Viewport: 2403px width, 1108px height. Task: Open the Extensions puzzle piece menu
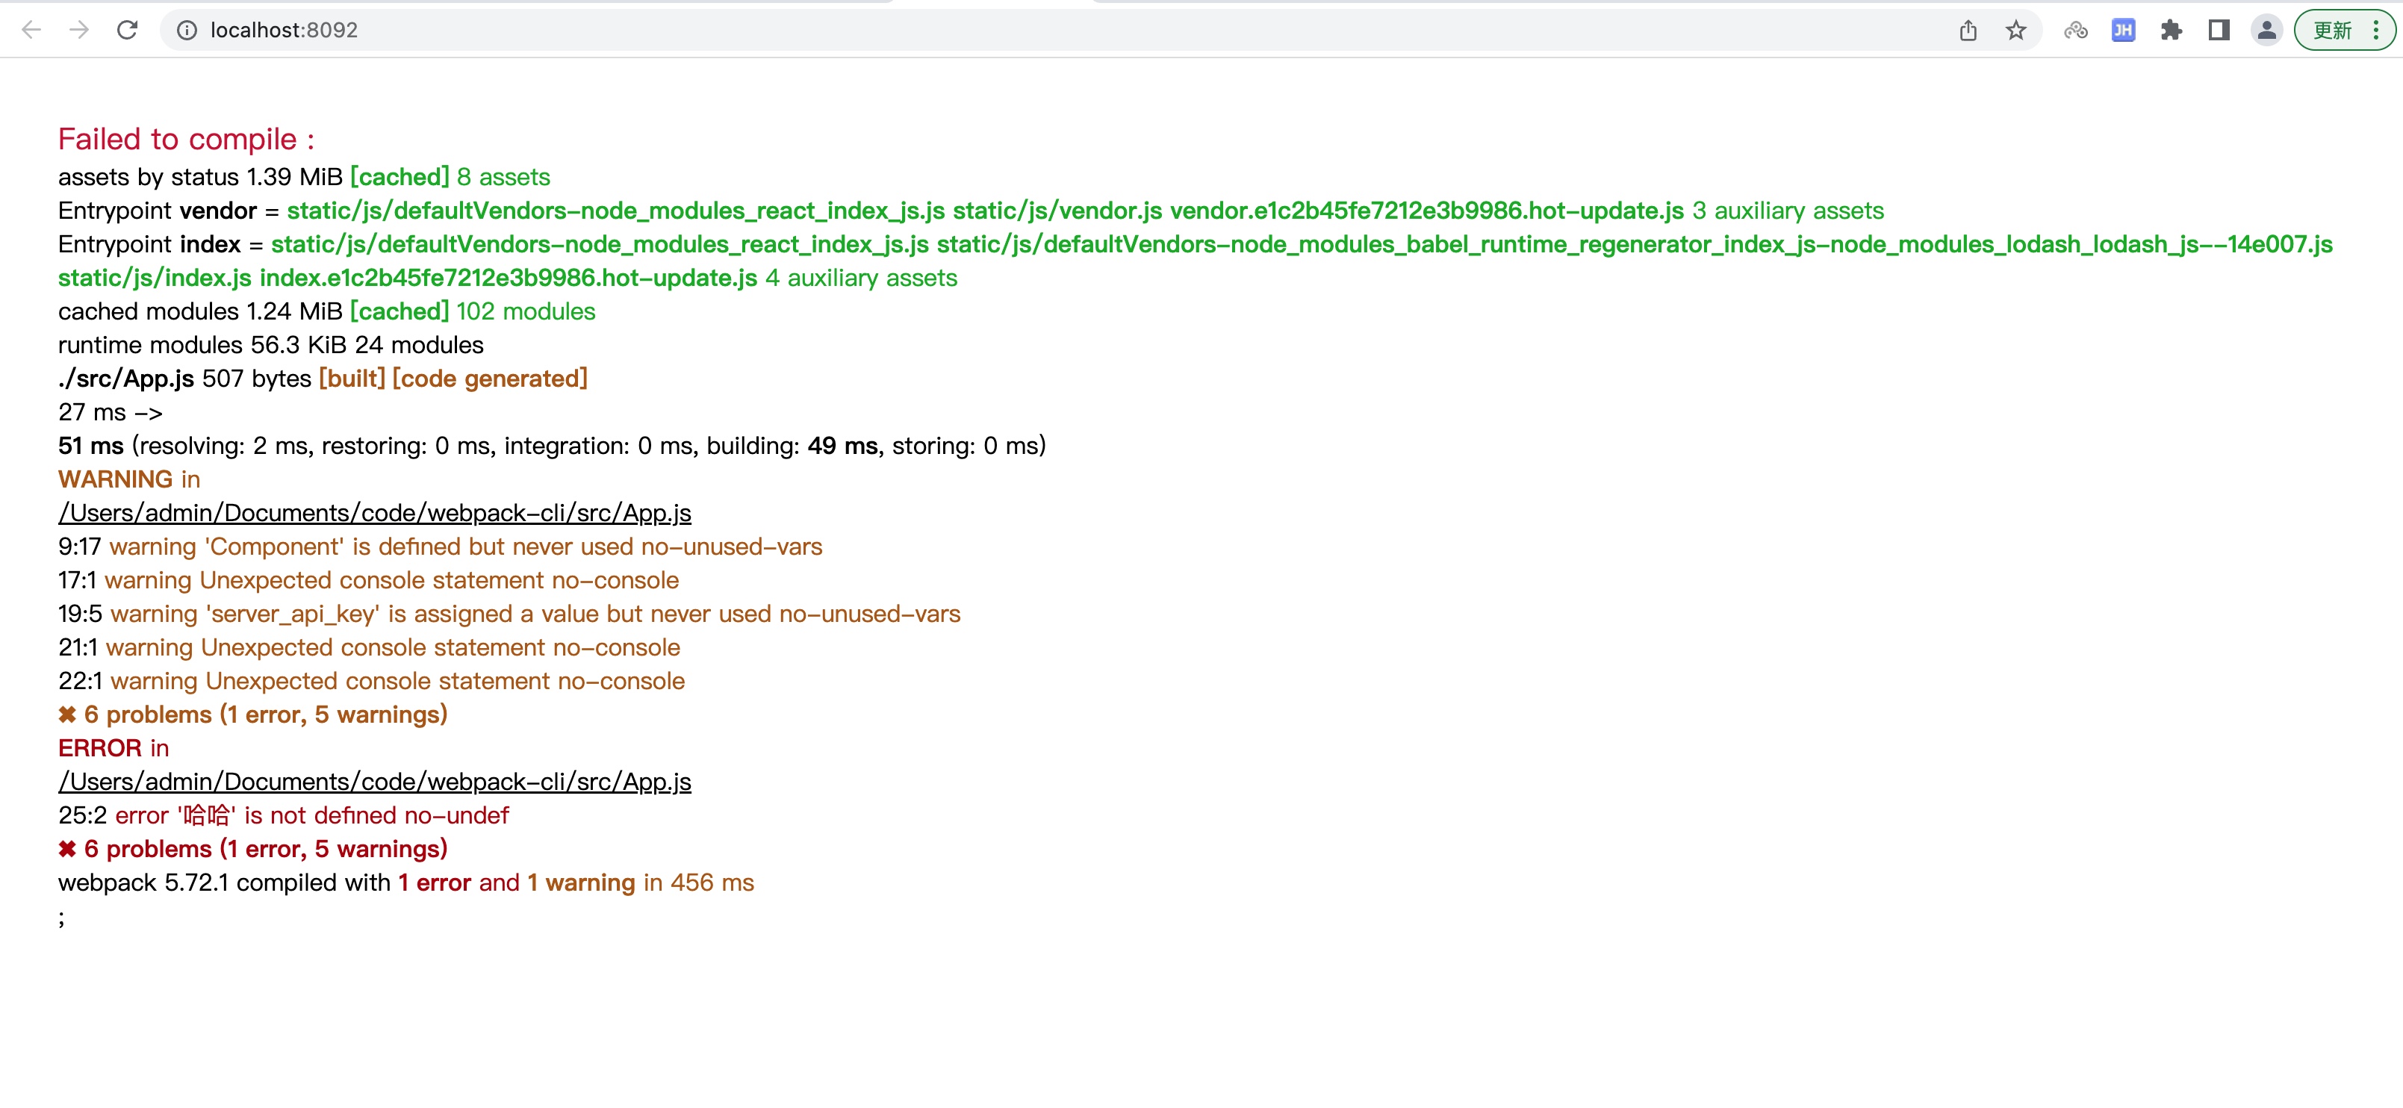pyautogui.click(x=2172, y=30)
